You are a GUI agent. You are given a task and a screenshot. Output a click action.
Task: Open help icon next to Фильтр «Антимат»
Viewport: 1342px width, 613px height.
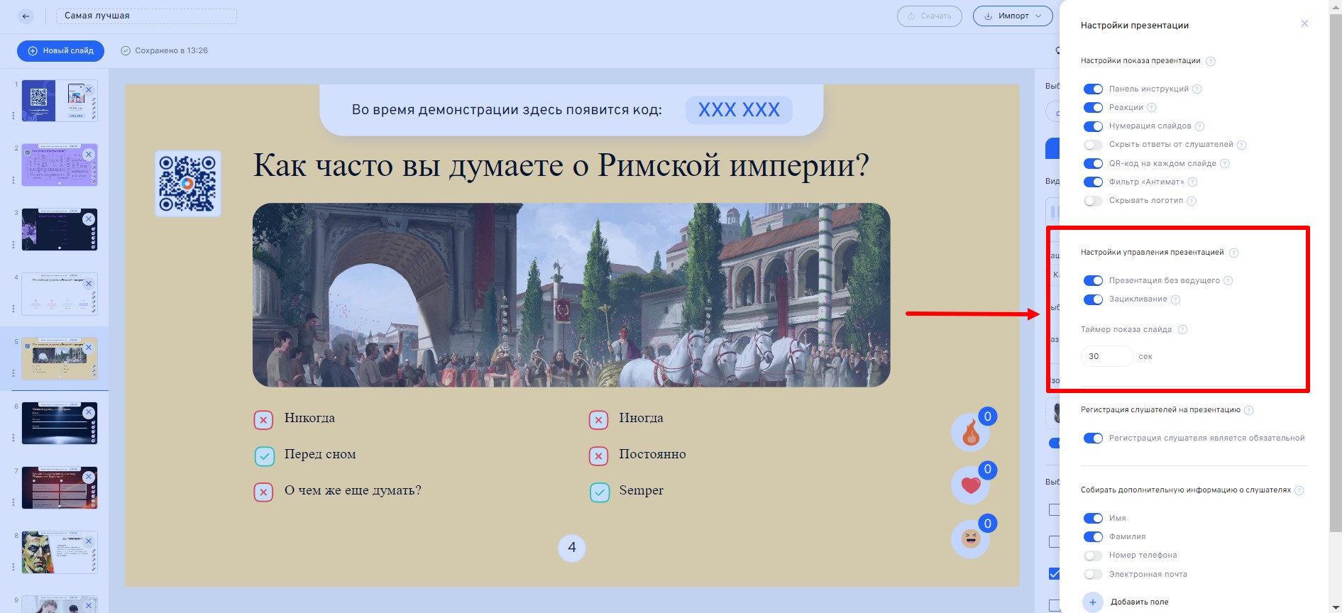click(1193, 182)
